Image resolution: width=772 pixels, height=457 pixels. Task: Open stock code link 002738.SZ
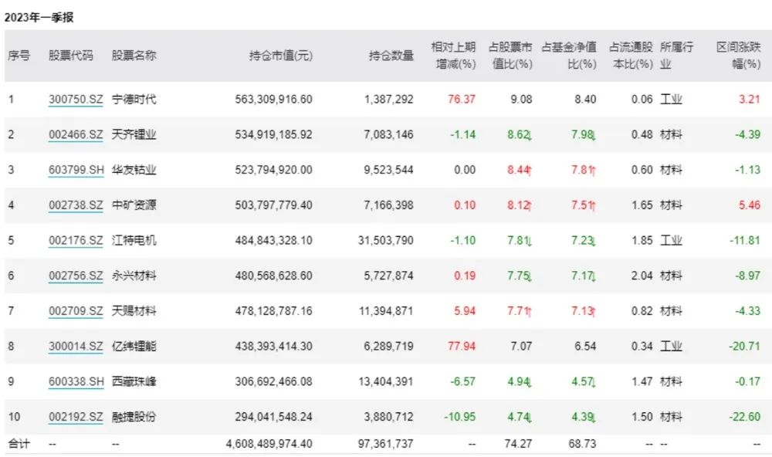[x=76, y=205]
